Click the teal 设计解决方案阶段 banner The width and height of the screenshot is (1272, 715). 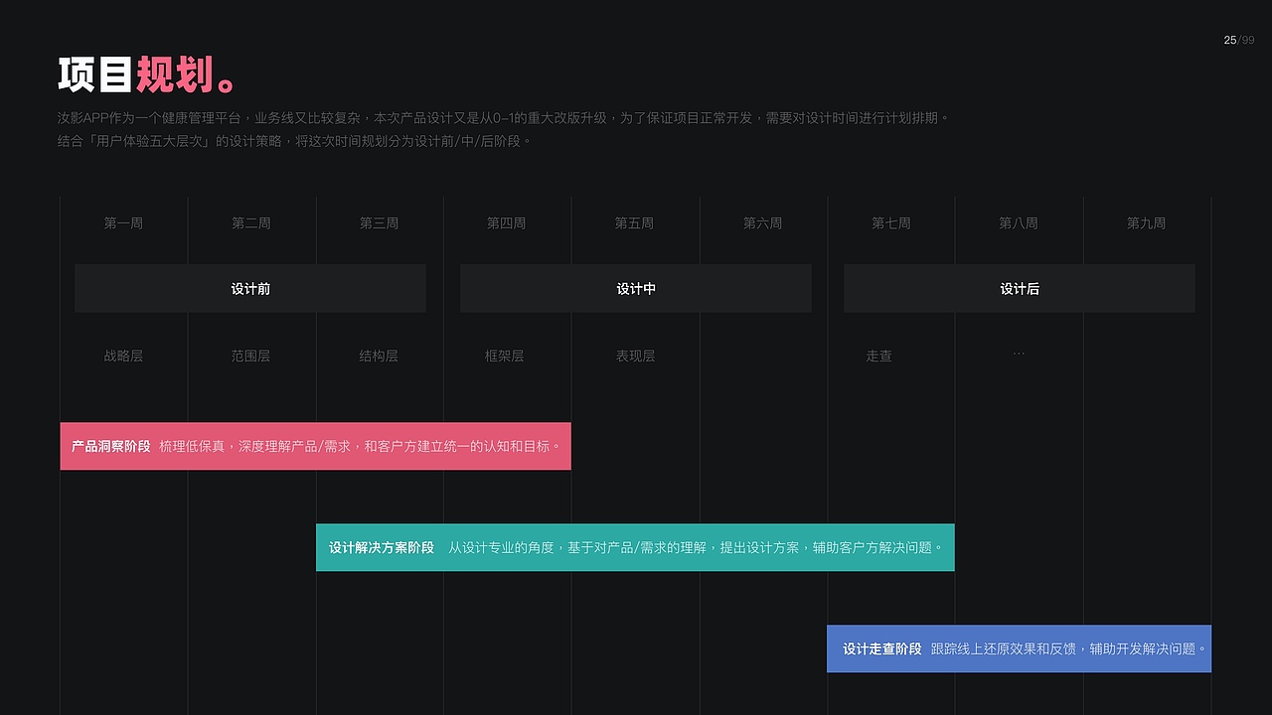(x=635, y=547)
